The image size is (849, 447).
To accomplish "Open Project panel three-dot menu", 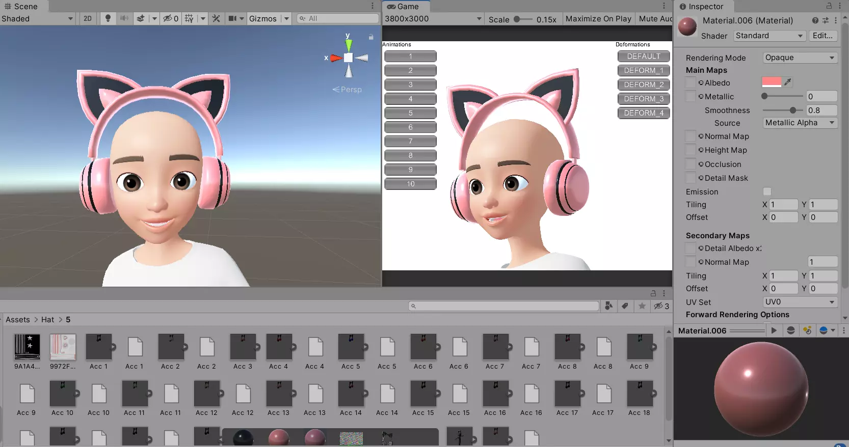I will [664, 293].
